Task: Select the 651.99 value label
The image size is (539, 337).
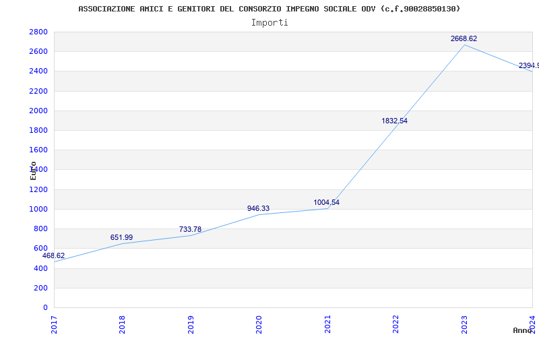Action: pyautogui.click(x=121, y=238)
